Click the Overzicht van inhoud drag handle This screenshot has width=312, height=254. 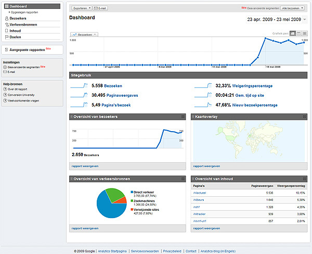point(193,179)
